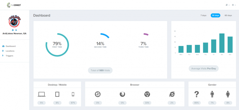The image size is (239, 110).
Task: Click the Firefox browser icon
Action: pyautogui.click(x=122, y=94)
